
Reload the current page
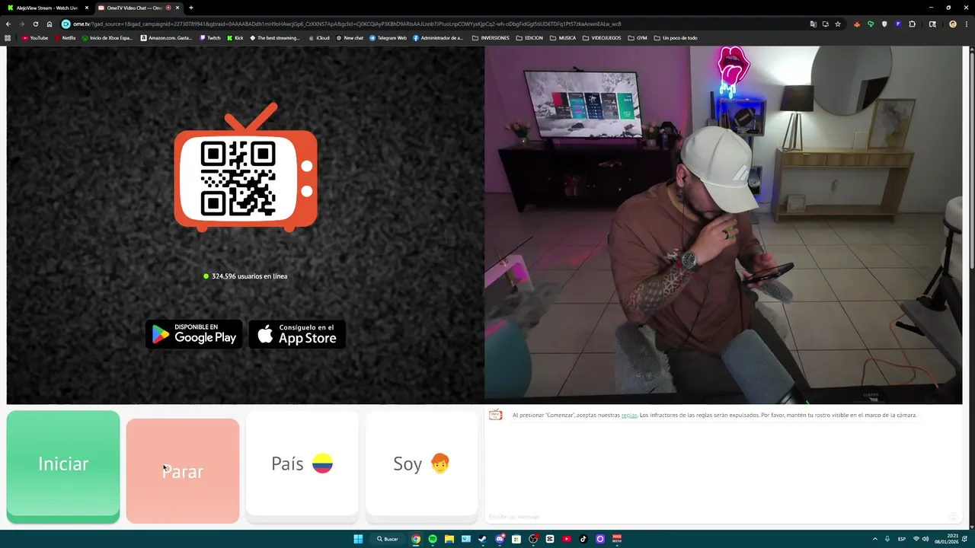tap(36, 24)
